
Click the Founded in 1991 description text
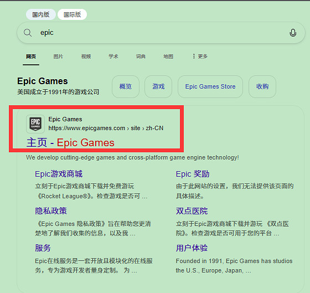coord(234,266)
